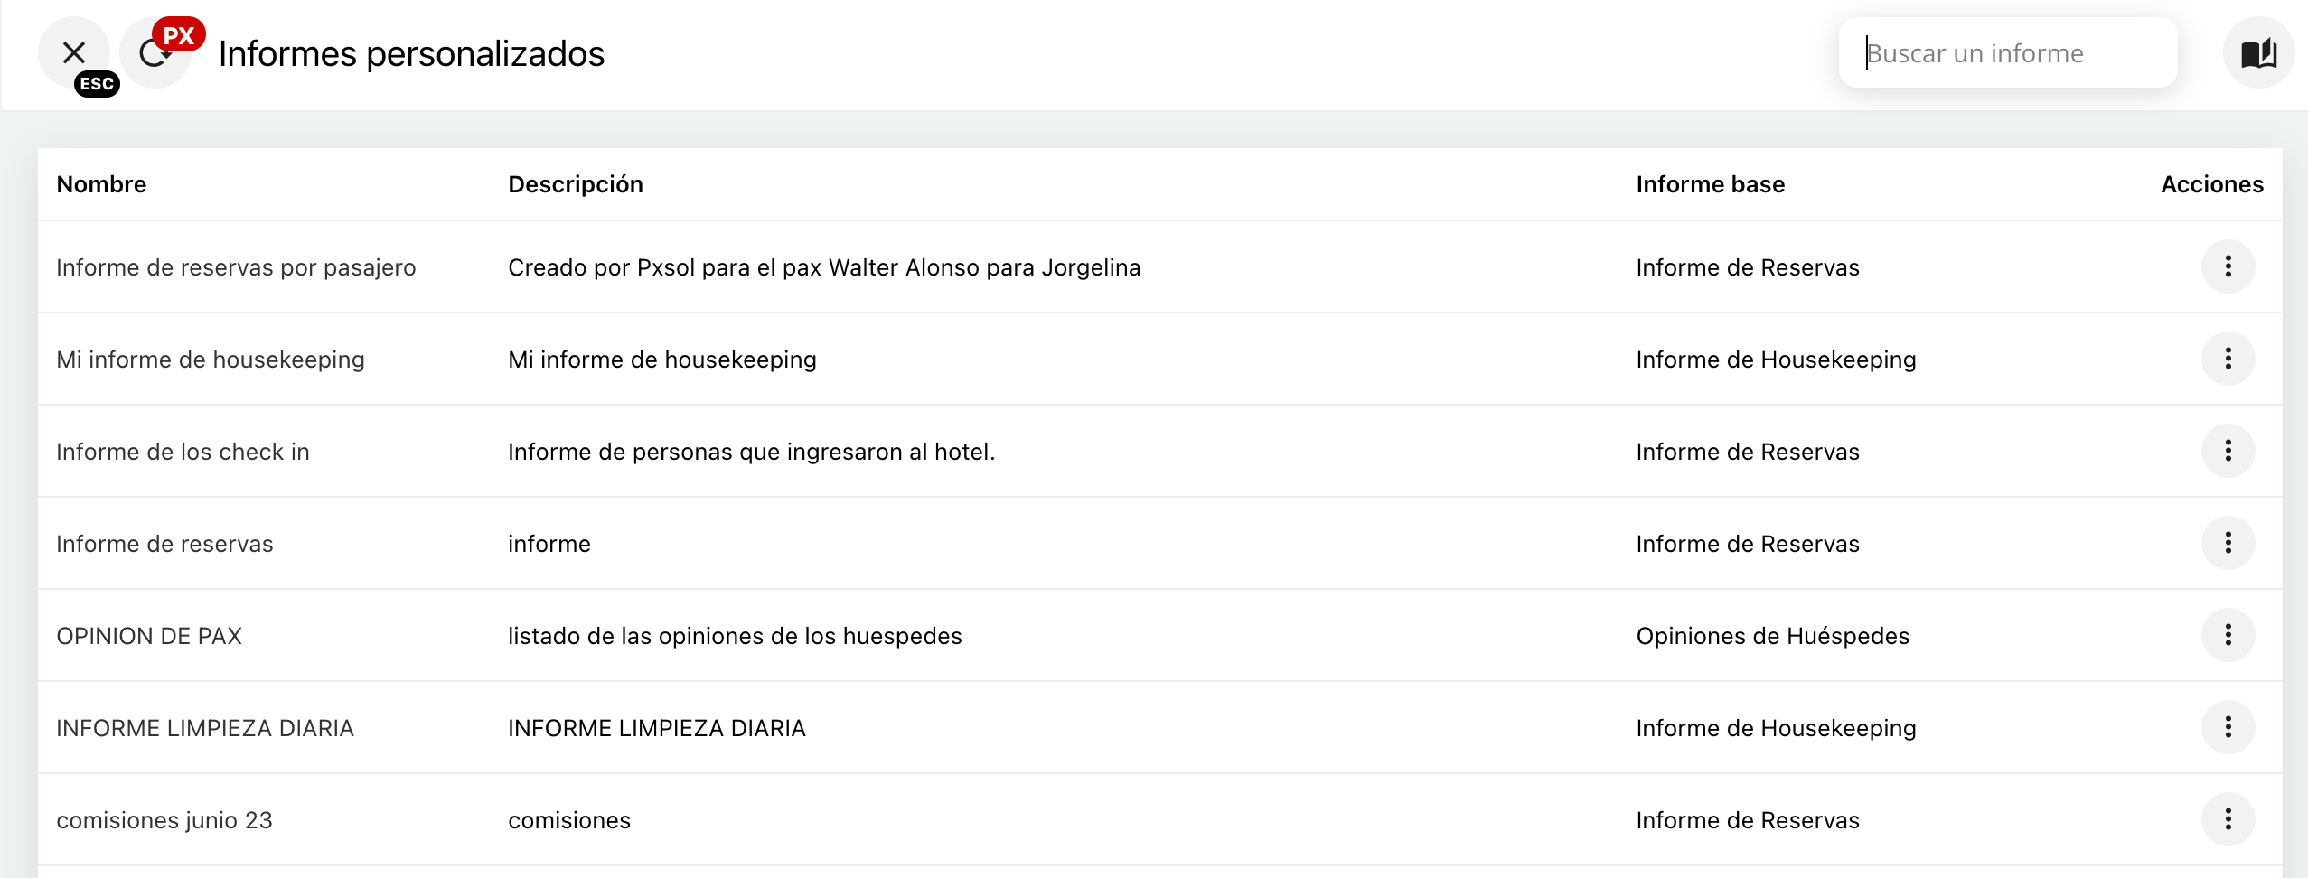Open actions menu for comisiones junio 23

2228,819
